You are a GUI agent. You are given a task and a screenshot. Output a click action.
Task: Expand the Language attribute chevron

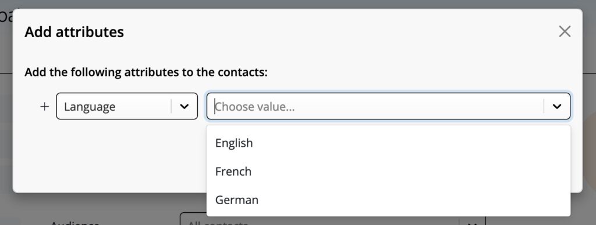(x=185, y=107)
